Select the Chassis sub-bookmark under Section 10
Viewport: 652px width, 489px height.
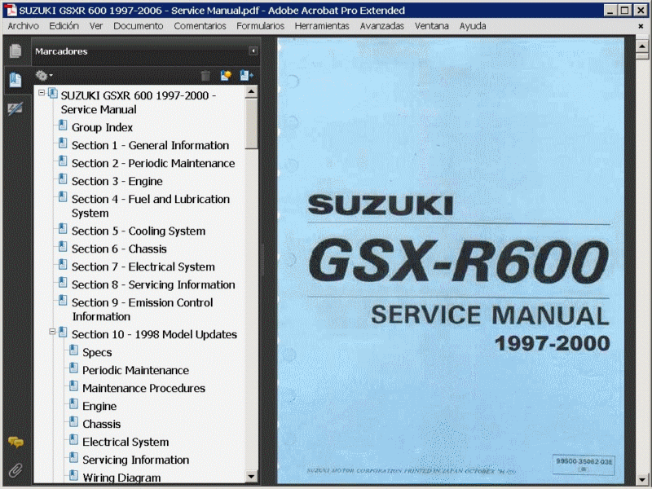click(101, 424)
